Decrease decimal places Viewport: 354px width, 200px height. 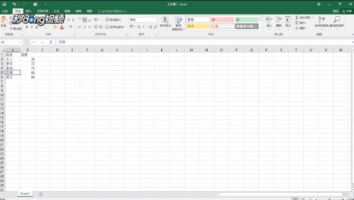point(155,27)
